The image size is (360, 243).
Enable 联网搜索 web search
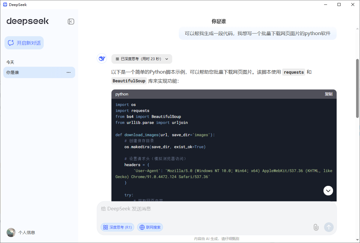[150, 227]
